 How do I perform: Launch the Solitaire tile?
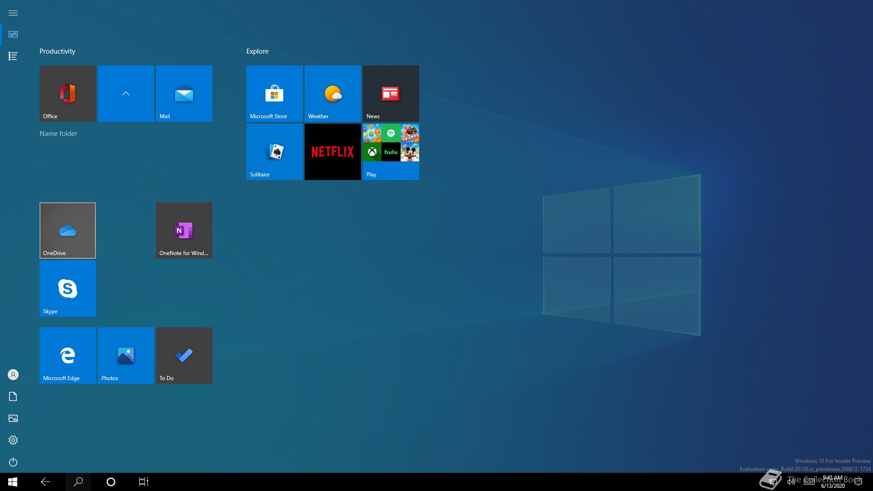pos(275,152)
